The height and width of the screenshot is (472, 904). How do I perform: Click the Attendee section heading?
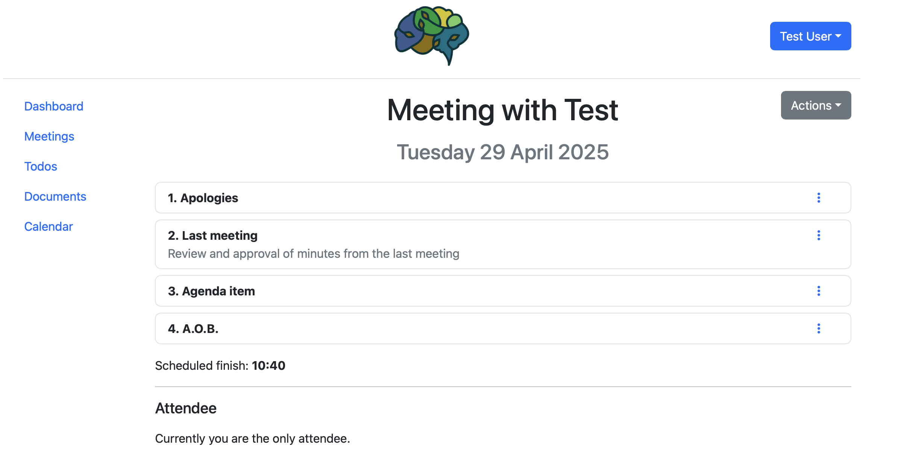[186, 408]
